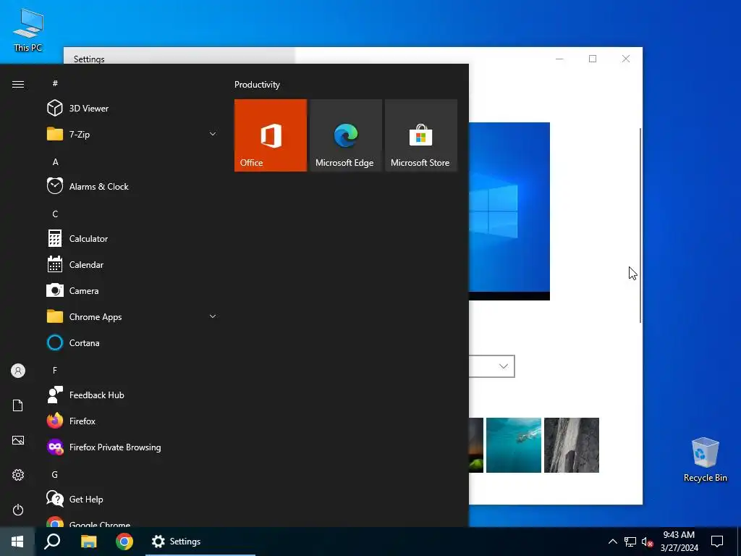The width and height of the screenshot is (741, 556).
Task: Open 3D Viewer from the app list
Action: 132,109
